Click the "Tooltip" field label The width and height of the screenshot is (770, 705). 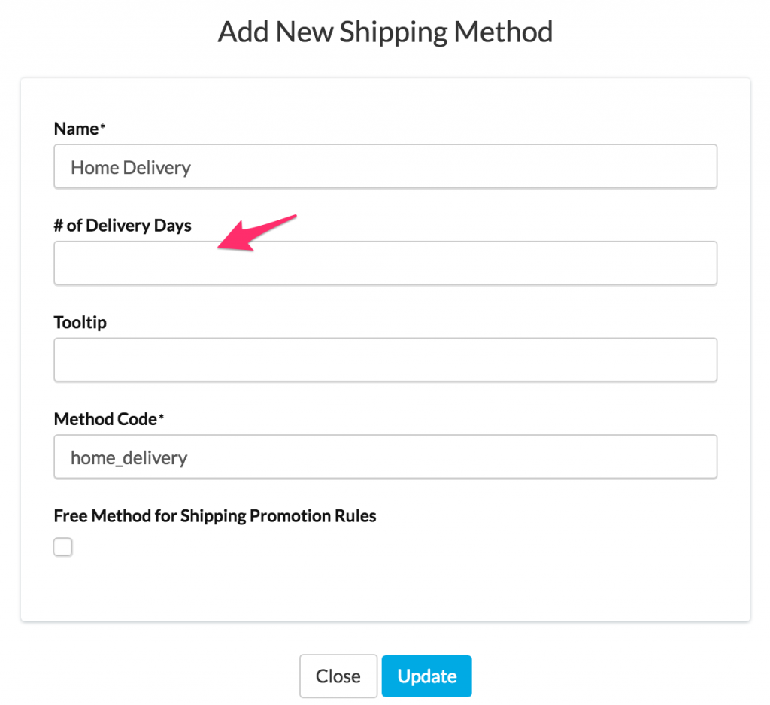point(80,322)
